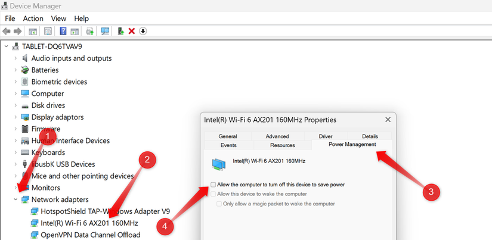Expand the Human Interface Devices category
This screenshot has height=240, width=492.
pyautogui.click(x=16, y=141)
